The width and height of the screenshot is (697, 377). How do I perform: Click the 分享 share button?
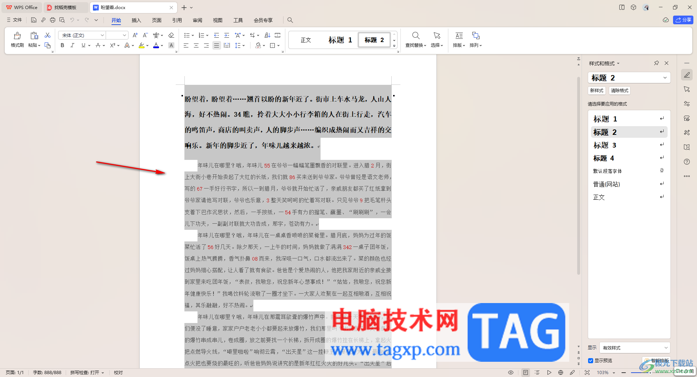coord(683,20)
